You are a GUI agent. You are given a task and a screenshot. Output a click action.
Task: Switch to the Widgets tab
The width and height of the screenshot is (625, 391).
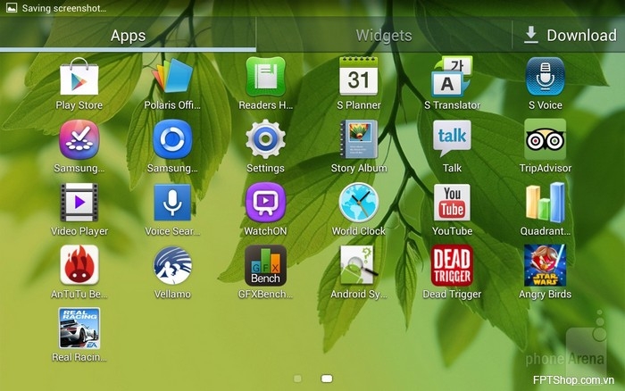click(384, 35)
